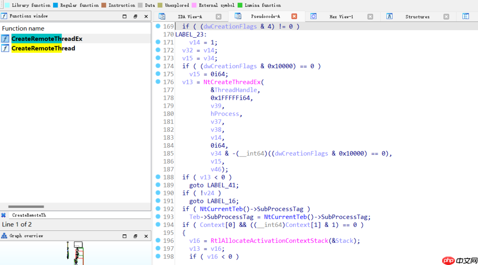Click the Hex View-1 tab icon
The image size is (478, 265).
[x=313, y=16]
